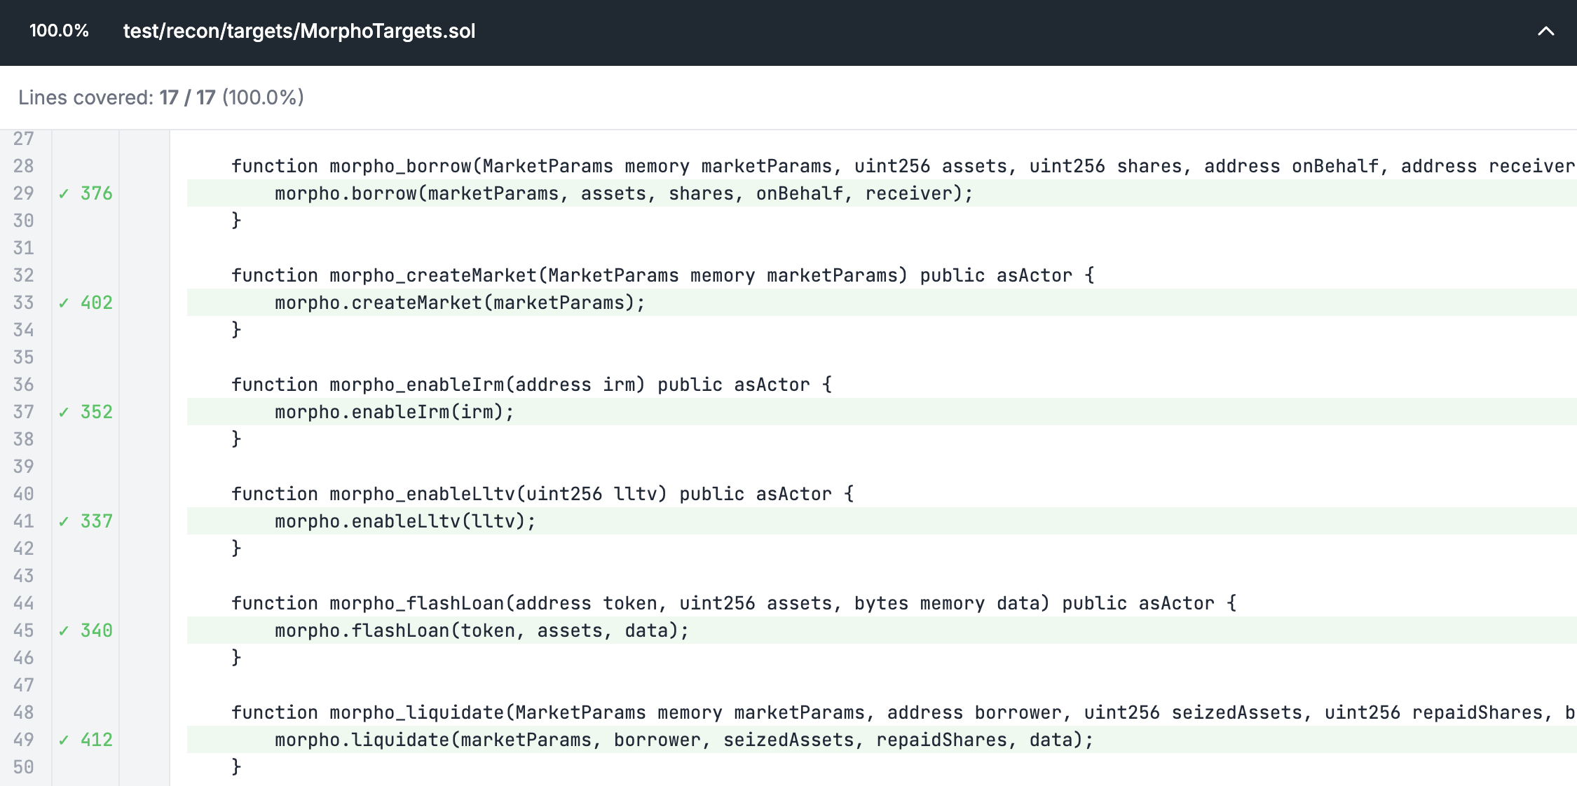Click hit count 376 beside line 29
This screenshot has height=786, width=1577.
pos(97,193)
